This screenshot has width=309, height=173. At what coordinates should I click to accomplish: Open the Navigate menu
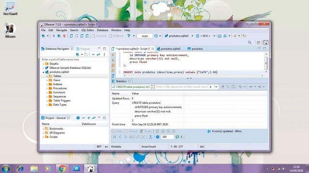(62, 30)
